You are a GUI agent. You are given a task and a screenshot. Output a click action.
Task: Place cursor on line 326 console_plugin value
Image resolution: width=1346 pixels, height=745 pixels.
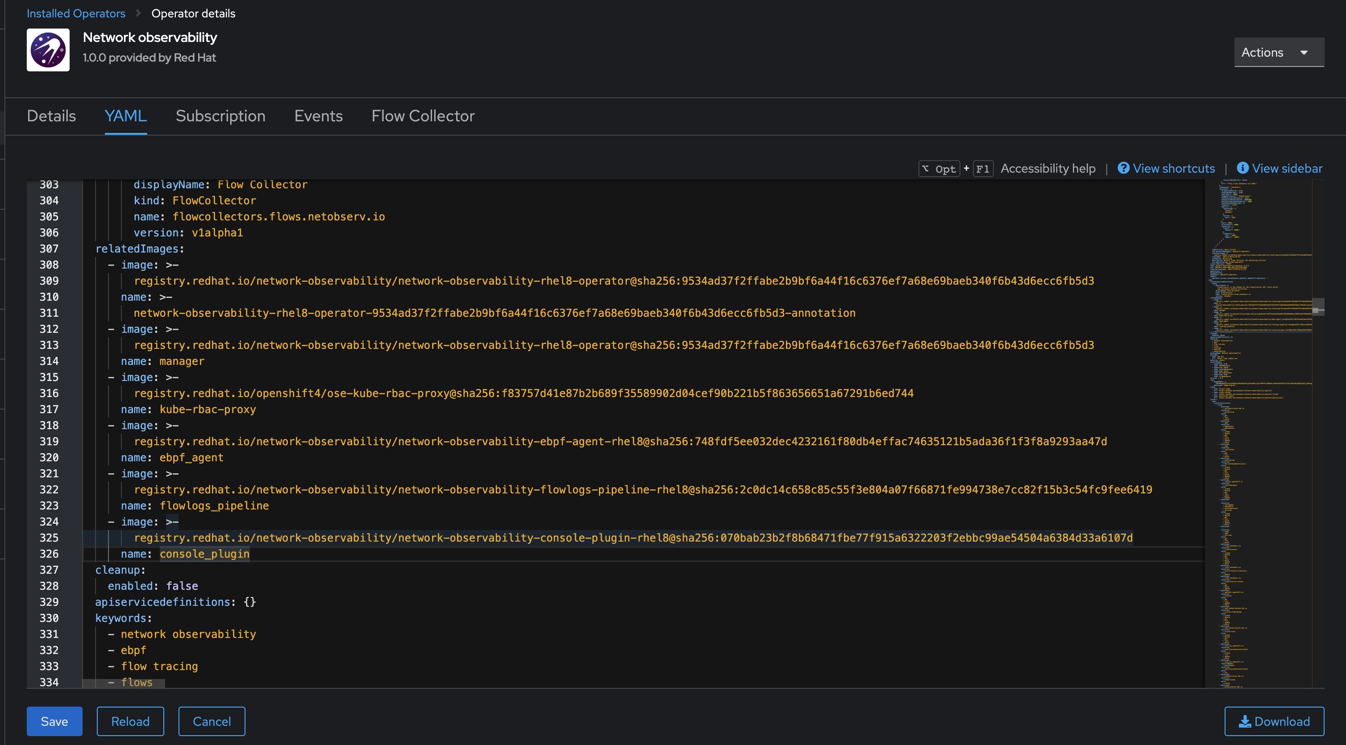204,554
